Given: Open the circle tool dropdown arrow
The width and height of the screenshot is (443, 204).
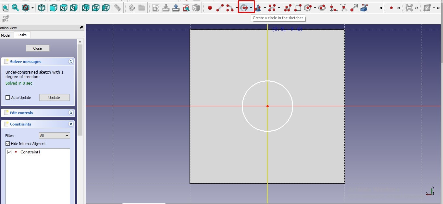Looking at the screenshot, I should 251,8.
